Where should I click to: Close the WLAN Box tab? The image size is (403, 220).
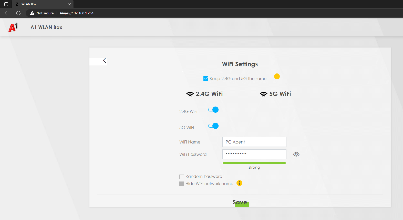click(69, 4)
